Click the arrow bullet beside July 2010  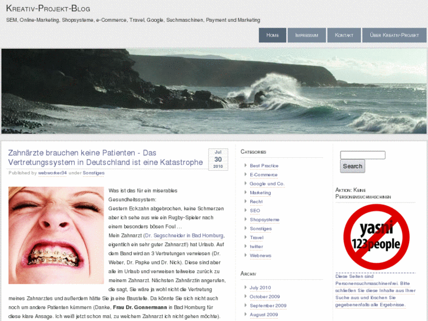[245, 287]
